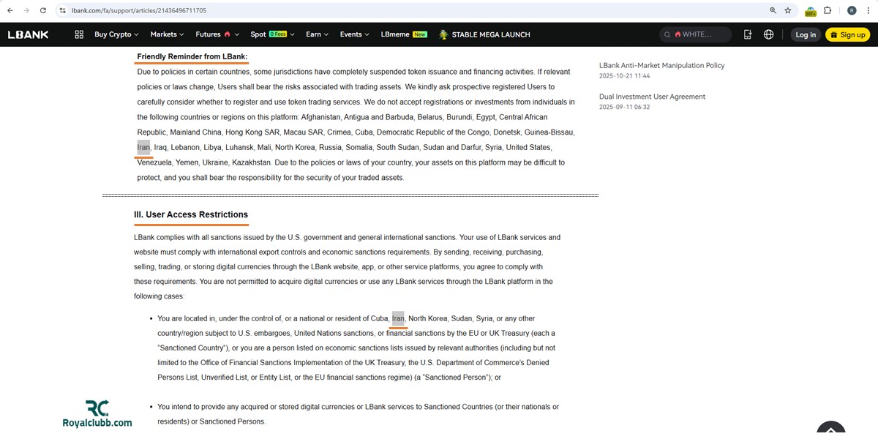The image size is (878, 439).
Task: Open the apps grid menu icon
Action: coord(79,34)
